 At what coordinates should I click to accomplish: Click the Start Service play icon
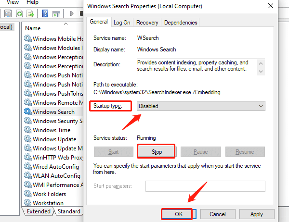[72, 13]
